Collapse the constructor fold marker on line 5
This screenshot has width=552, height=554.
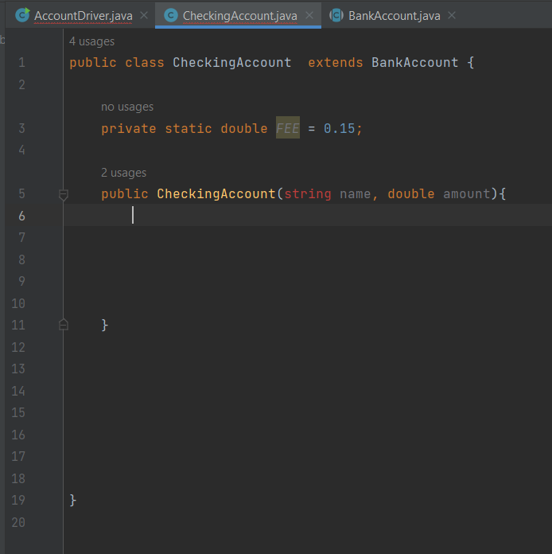point(63,195)
